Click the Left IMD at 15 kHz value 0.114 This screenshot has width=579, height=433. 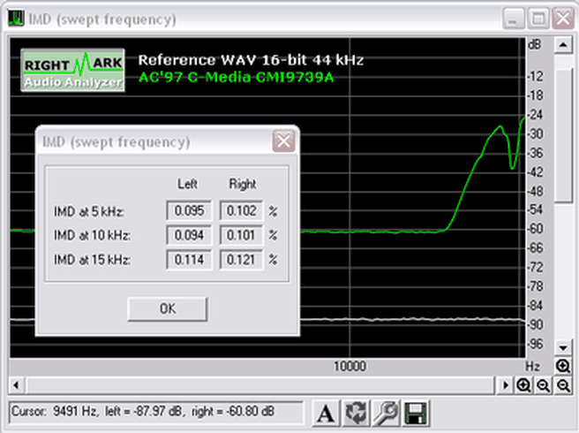click(189, 260)
